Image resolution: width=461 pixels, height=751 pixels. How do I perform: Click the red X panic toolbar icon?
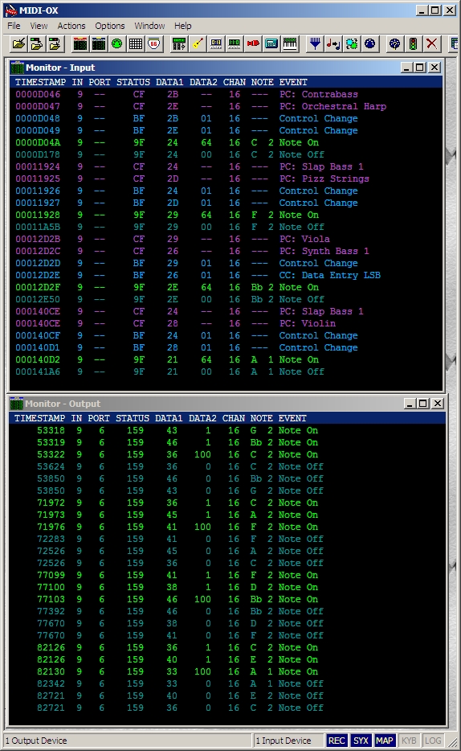click(431, 44)
